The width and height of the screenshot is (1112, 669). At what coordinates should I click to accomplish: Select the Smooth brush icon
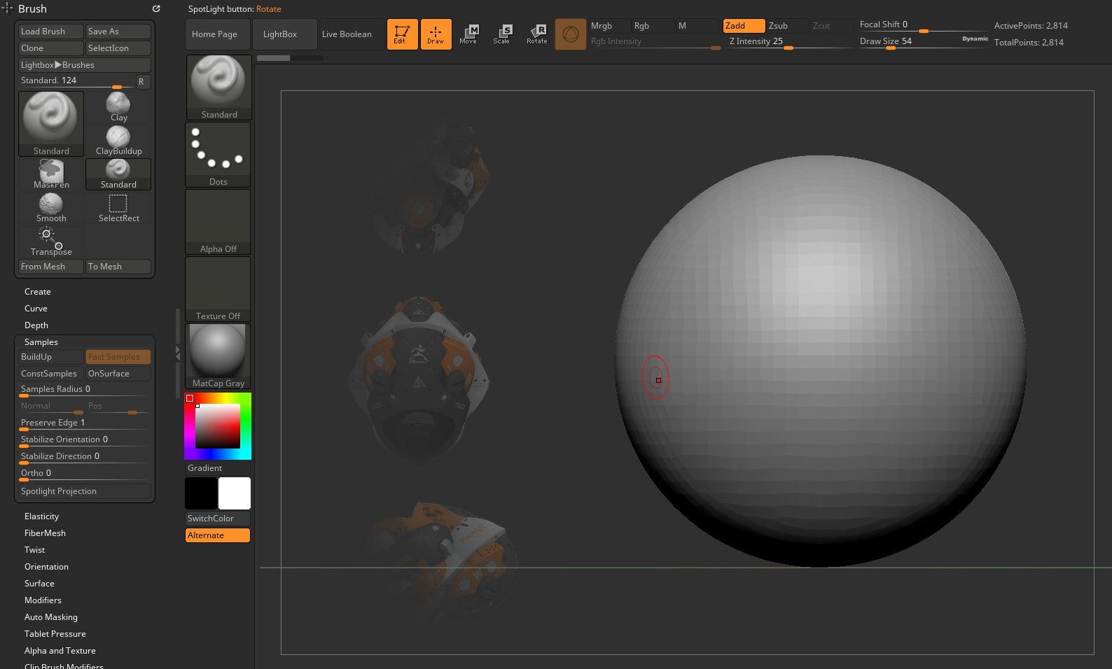click(x=51, y=208)
